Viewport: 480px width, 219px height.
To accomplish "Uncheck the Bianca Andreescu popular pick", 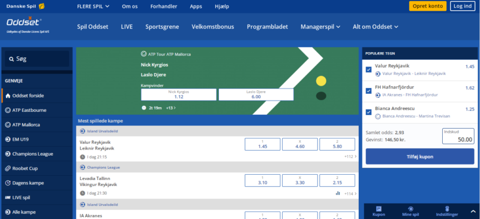I will (368, 112).
